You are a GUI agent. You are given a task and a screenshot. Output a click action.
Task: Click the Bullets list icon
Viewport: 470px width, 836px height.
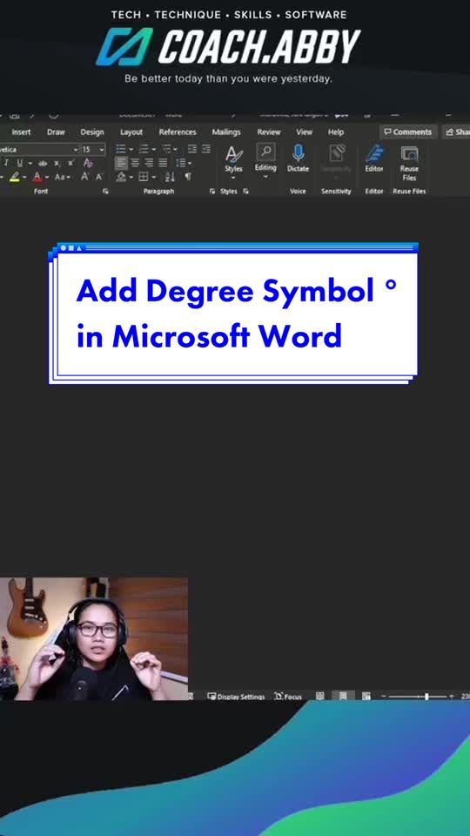pyautogui.click(x=121, y=149)
